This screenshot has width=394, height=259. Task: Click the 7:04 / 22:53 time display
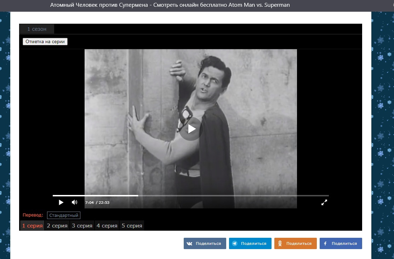[x=97, y=202]
